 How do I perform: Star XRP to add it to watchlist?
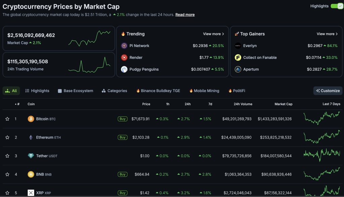(7, 193)
